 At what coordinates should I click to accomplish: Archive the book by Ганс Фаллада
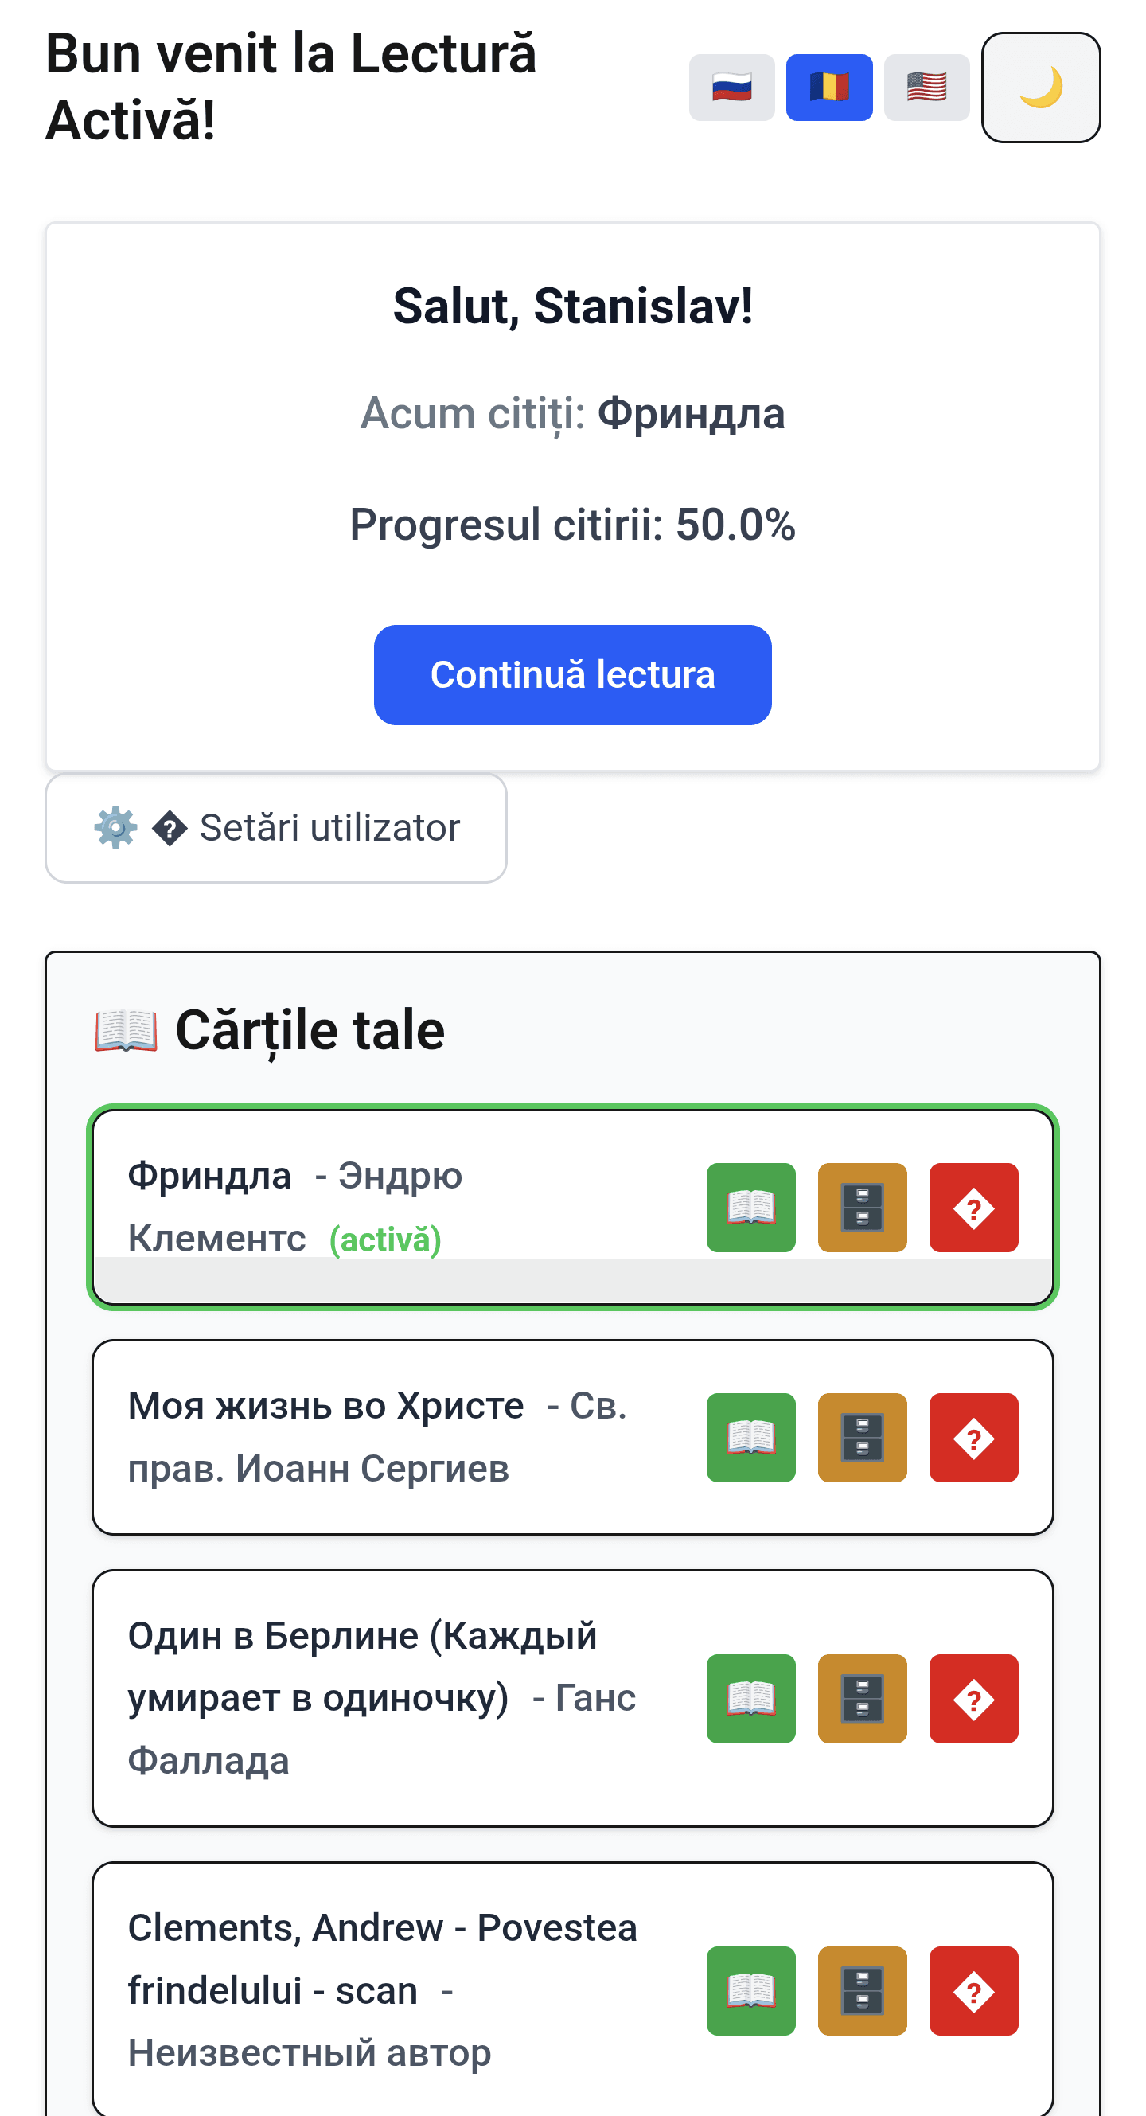(862, 1699)
